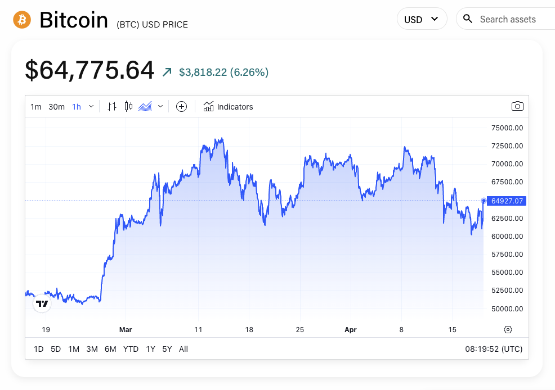The image size is (555, 390).
Task: Select the 30m interval
Action: click(56, 106)
